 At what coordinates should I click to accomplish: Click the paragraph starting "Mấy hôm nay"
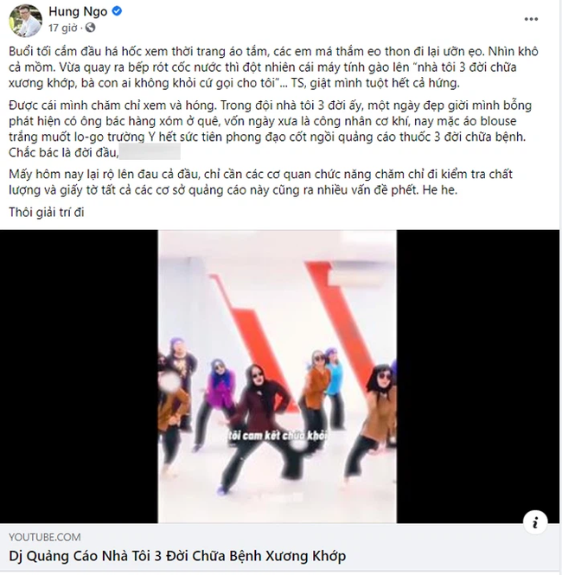(260, 182)
